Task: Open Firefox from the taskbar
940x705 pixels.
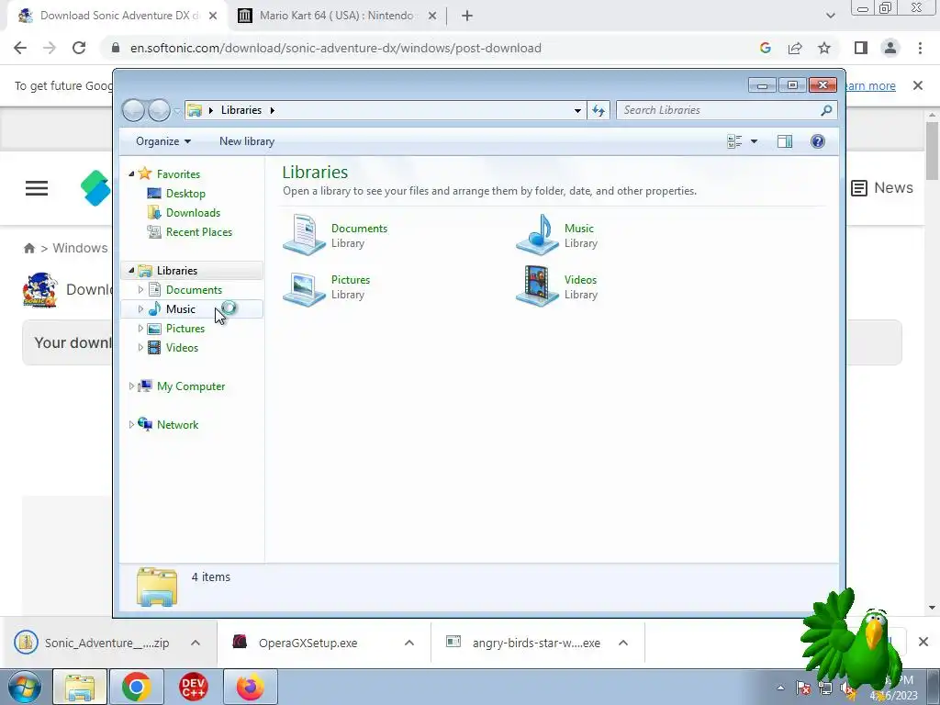Action: [x=251, y=687]
